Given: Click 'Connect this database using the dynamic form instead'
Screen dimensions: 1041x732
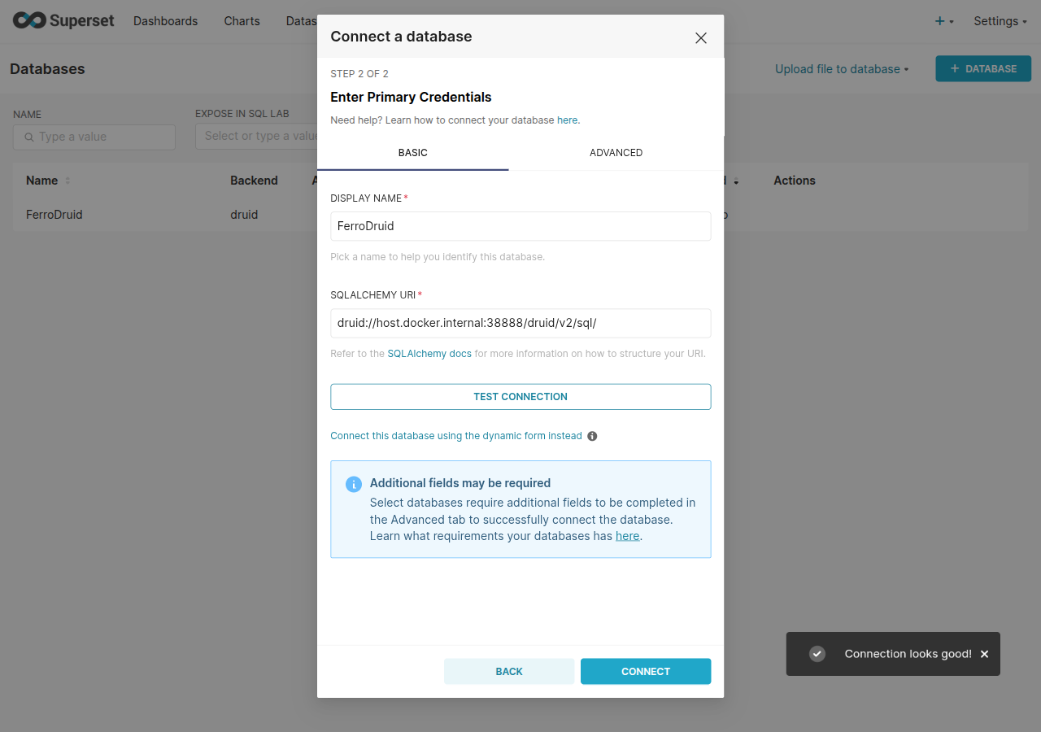Looking at the screenshot, I should click(456, 436).
